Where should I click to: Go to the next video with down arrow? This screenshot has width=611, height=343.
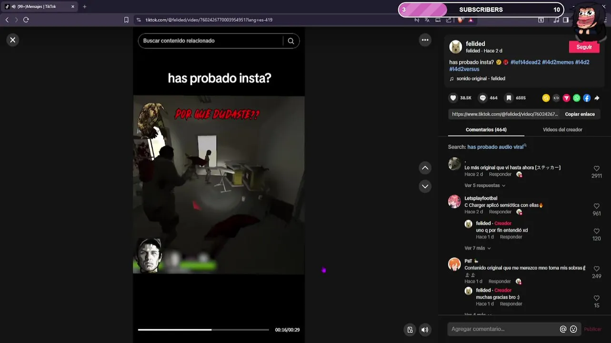tap(425, 186)
